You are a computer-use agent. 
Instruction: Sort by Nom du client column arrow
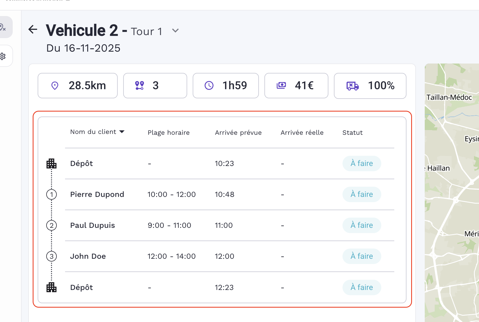[x=122, y=132]
